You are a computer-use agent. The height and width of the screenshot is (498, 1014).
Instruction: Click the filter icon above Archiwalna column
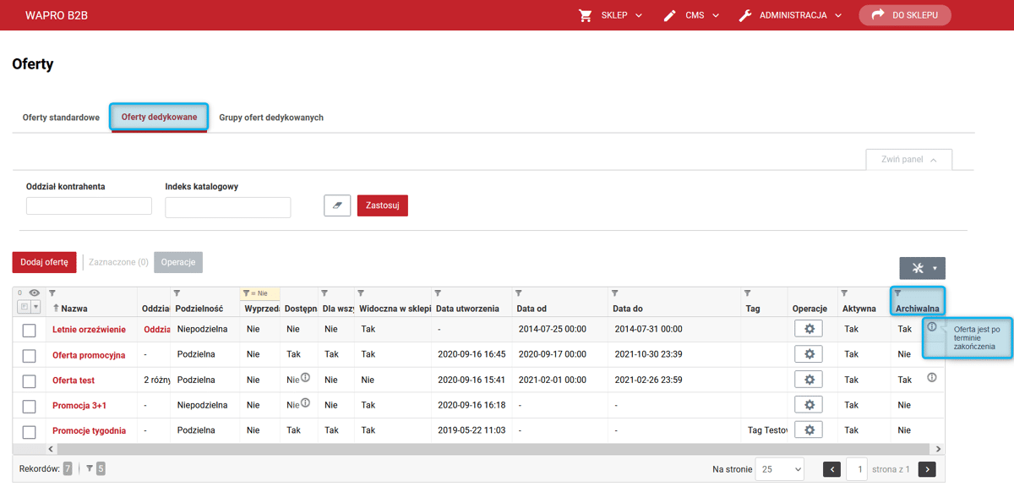tap(897, 293)
